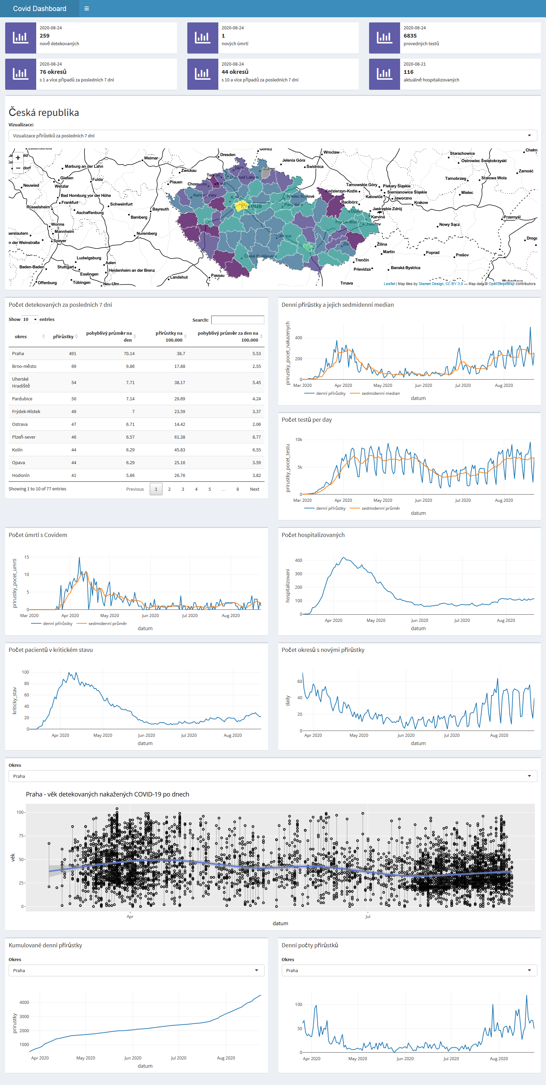Viewport: 546px width, 1085px height.
Task: Zoom out on the map
Action: pyautogui.click(x=18, y=168)
